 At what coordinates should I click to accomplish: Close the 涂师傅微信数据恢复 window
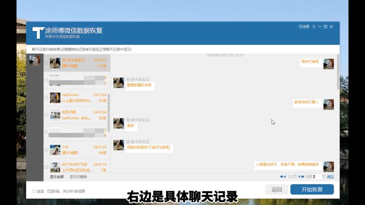click(x=331, y=27)
